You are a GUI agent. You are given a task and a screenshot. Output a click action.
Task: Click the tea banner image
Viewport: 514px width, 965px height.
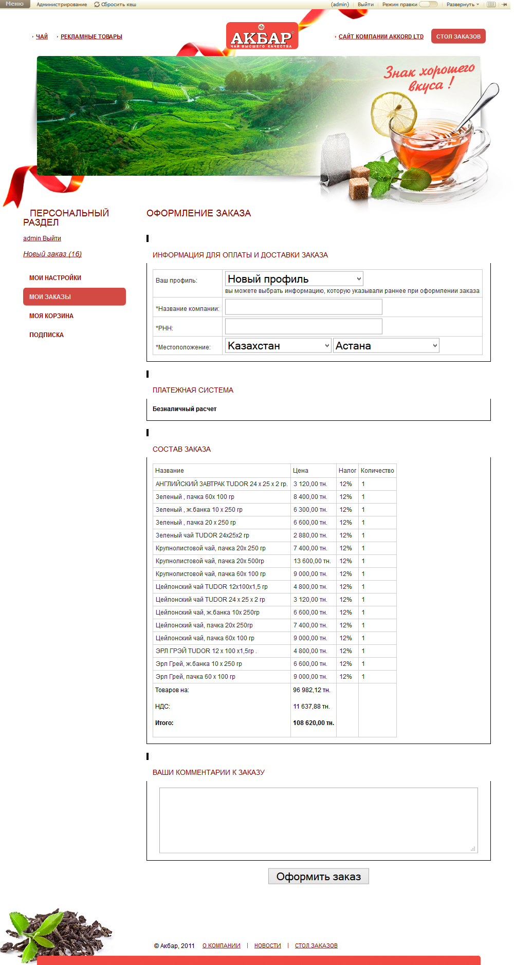tap(259, 116)
